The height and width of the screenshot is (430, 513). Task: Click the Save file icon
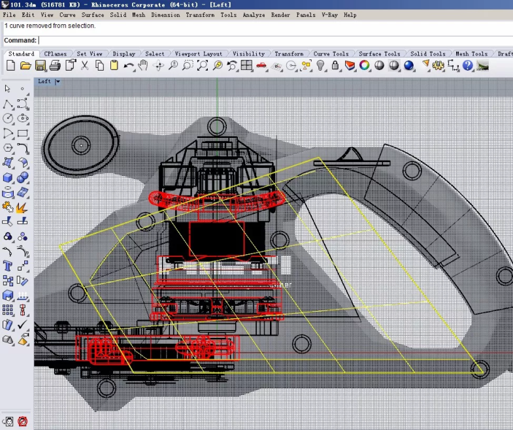[x=41, y=65]
